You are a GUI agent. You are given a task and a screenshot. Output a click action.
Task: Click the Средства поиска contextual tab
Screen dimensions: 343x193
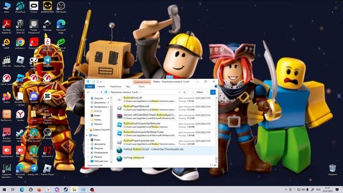coord(141,82)
